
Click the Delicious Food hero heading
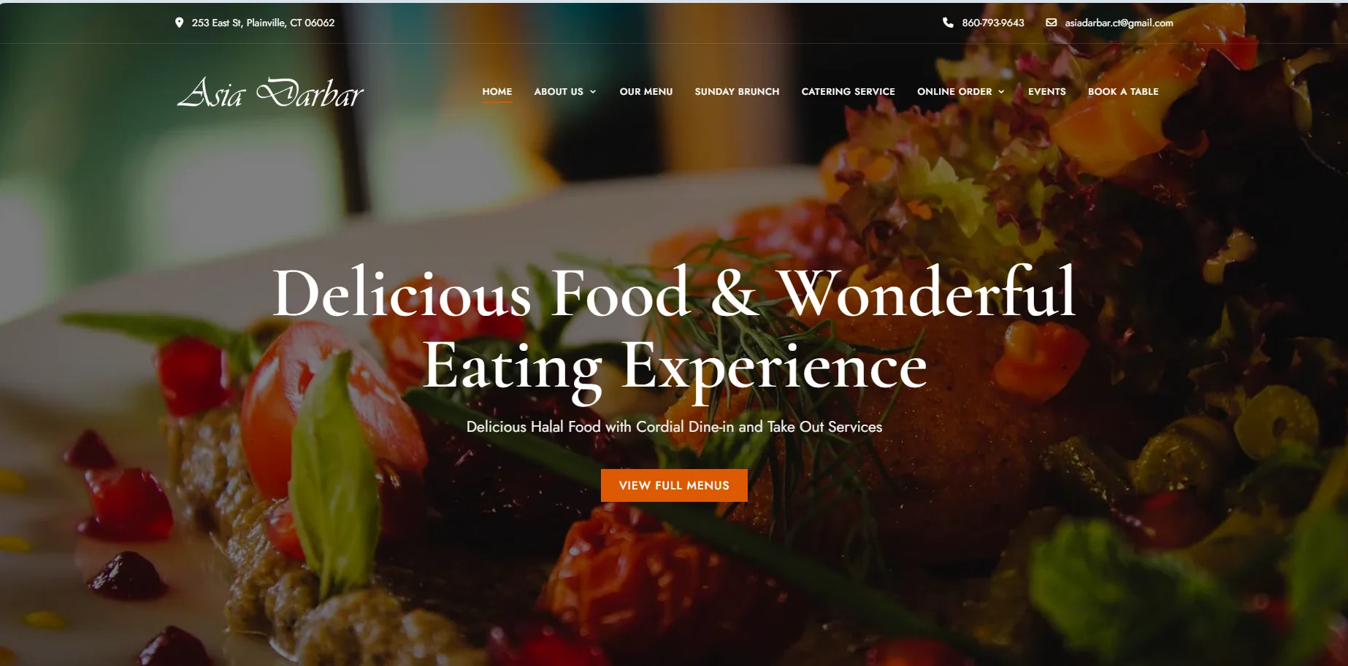[x=674, y=330]
